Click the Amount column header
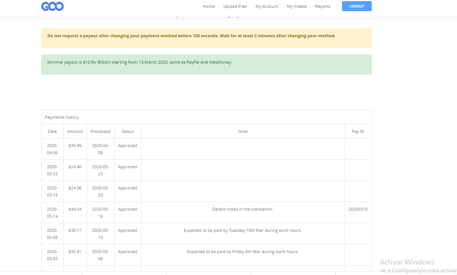457x275 pixels. tap(75, 131)
